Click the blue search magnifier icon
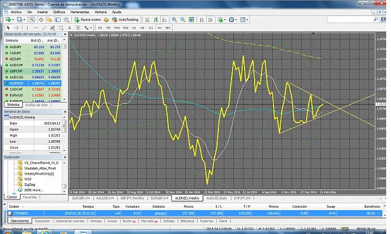 (376, 19)
